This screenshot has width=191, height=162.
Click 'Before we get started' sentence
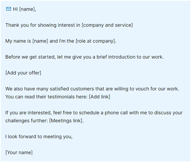85,57
